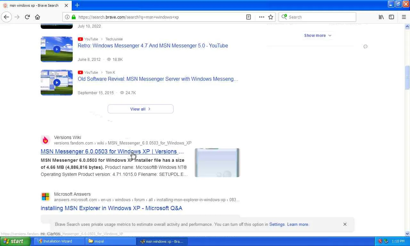The width and height of the screenshot is (410, 246).
Task: Click the Versions Wiki site name
Action: click(68, 137)
